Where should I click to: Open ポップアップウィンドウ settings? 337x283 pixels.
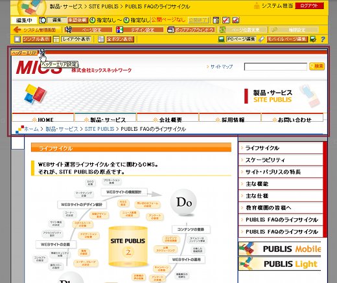194,30
